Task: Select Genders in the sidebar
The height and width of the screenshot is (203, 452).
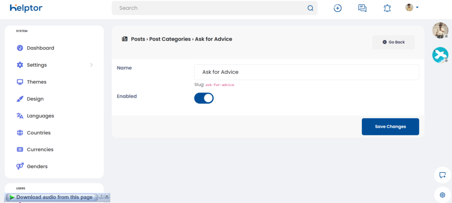Action: [x=37, y=167]
